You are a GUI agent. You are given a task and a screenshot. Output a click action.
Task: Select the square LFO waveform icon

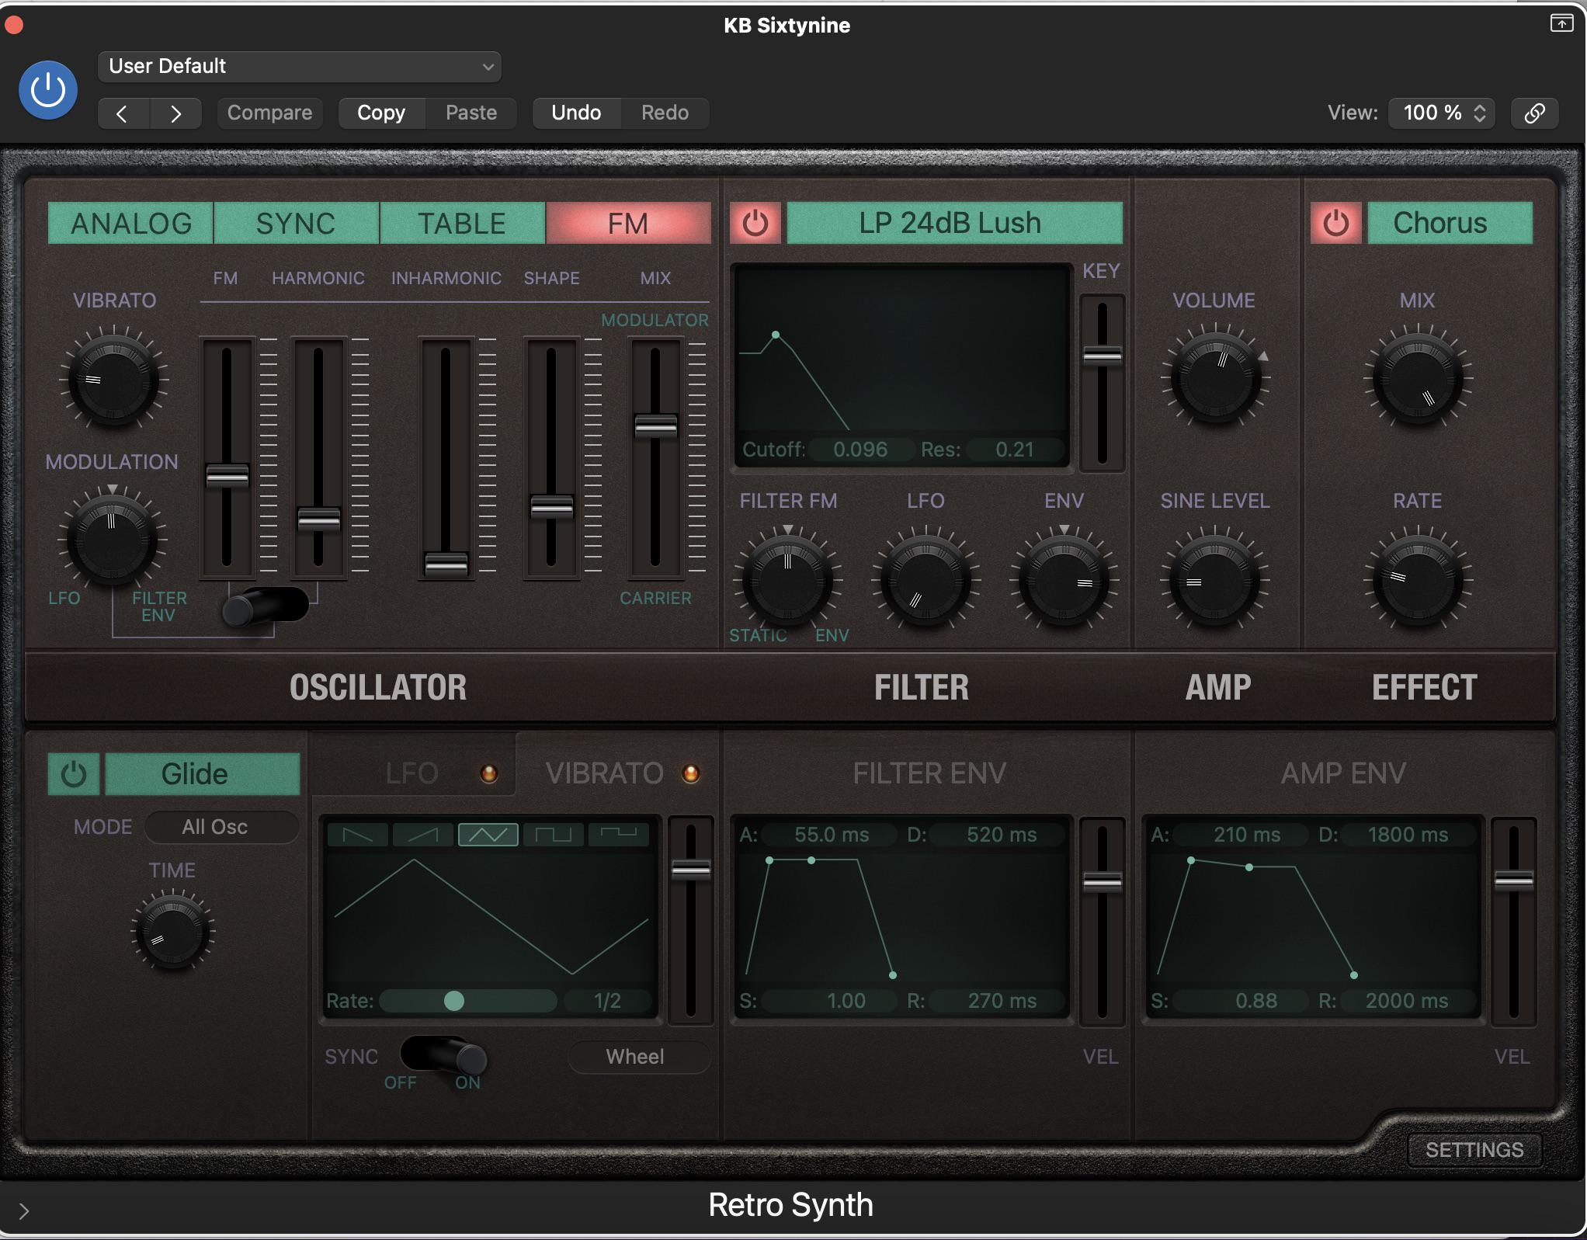click(x=553, y=835)
